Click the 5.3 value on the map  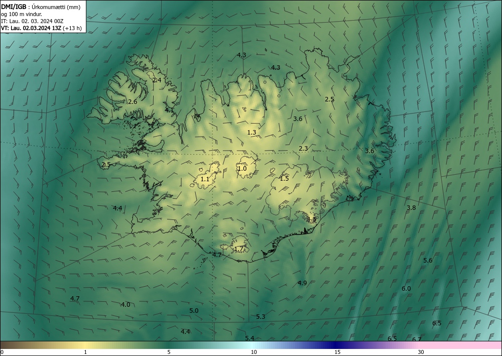(x=261, y=317)
